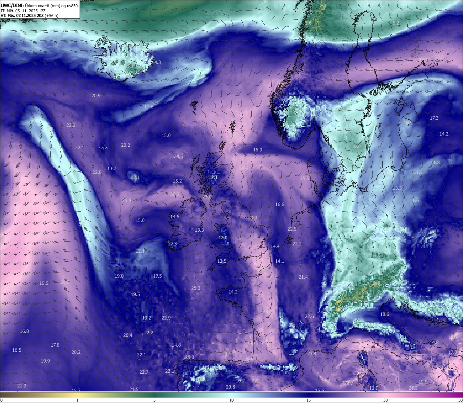The image size is (463, 403).
Task: Click the 14.1 map value
Action: 280,261
